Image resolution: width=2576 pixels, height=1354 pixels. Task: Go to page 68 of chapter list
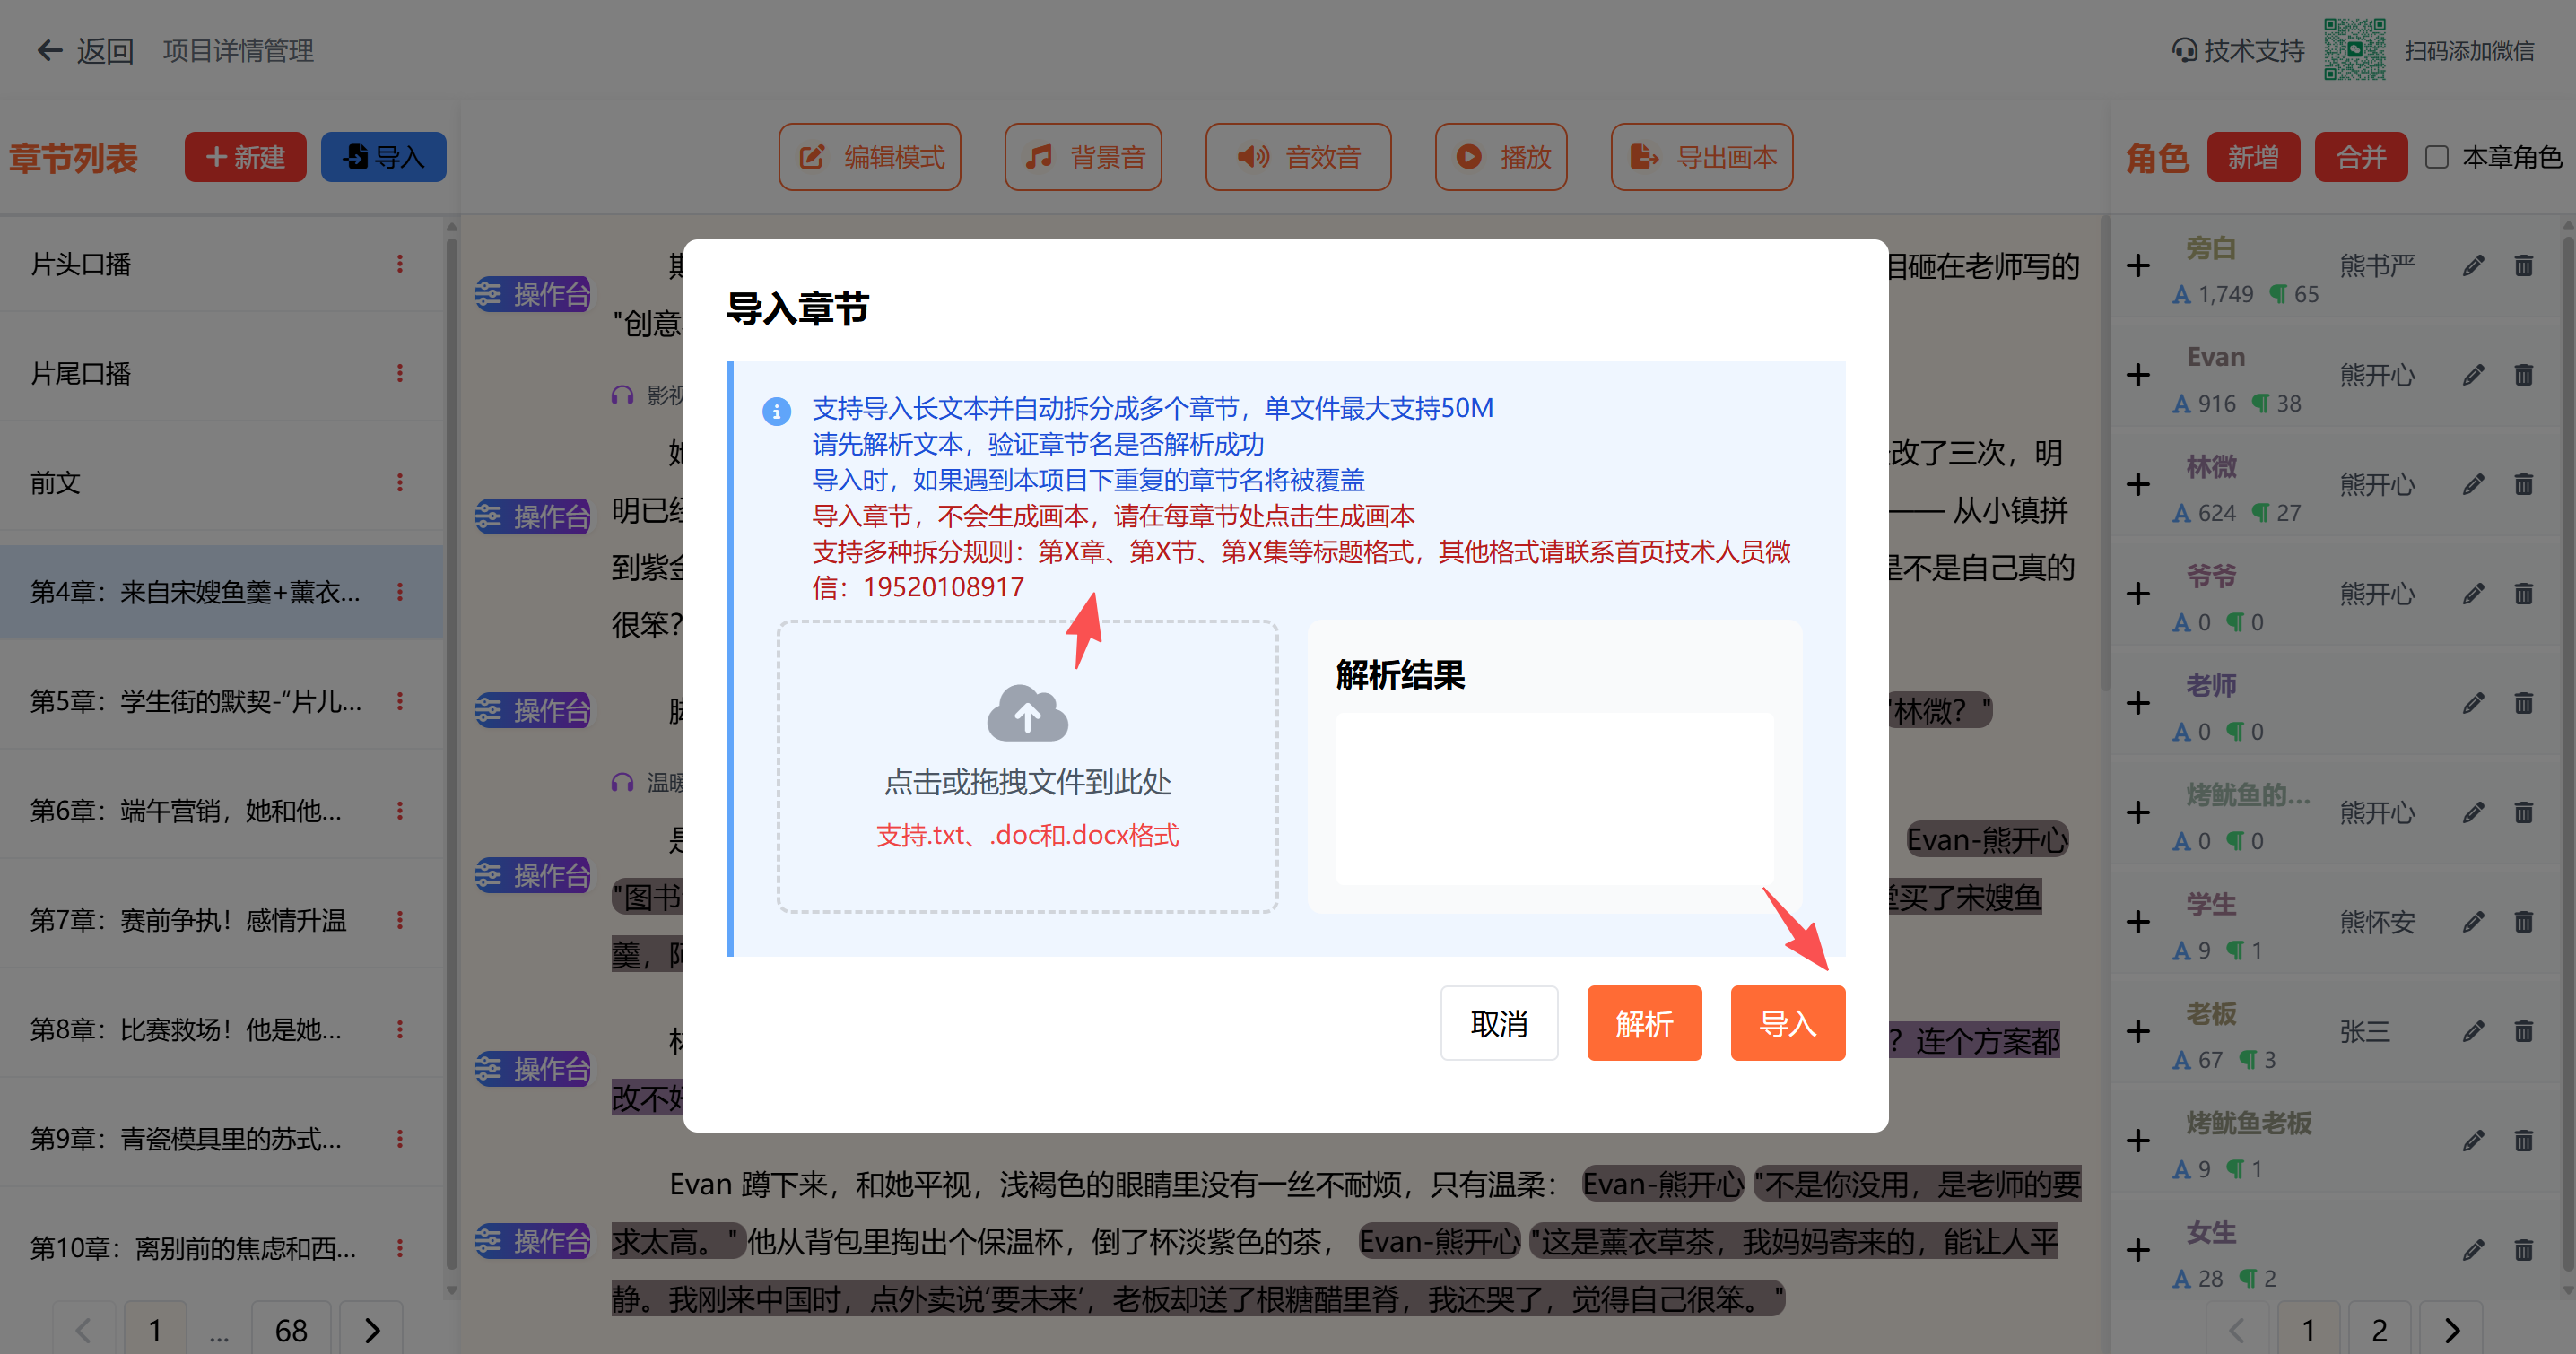point(291,1329)
